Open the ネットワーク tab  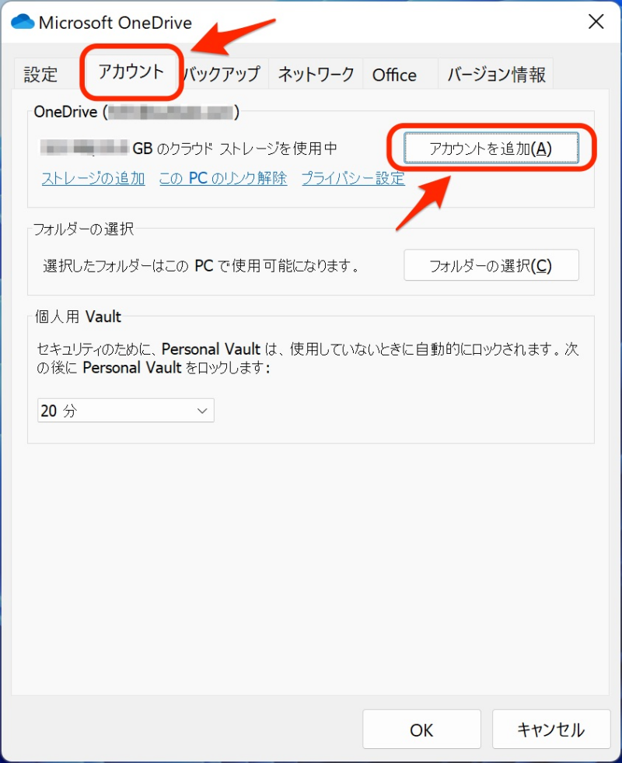pyautogui.click(x=316, y=75)
